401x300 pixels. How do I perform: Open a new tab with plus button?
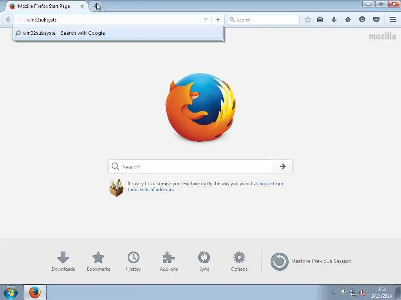96,6
